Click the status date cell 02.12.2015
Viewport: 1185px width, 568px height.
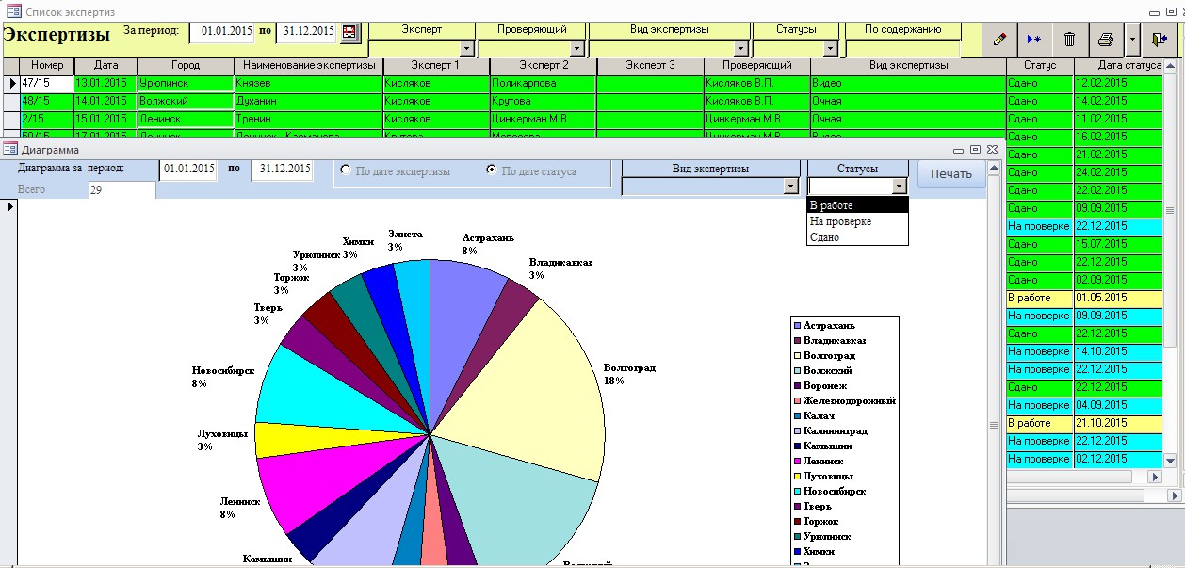pyautogui.click(x=1117, y=459)
